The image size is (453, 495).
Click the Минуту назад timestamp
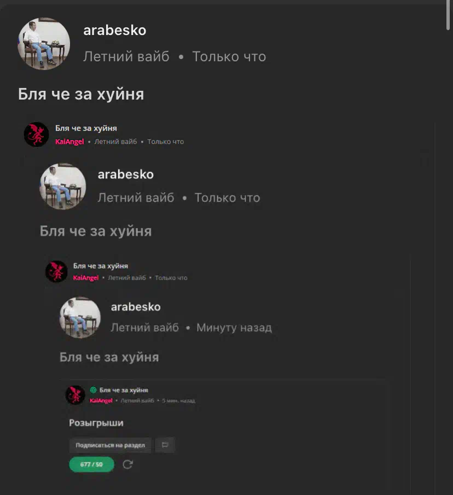pyautogui.click(x=234, y=328)
